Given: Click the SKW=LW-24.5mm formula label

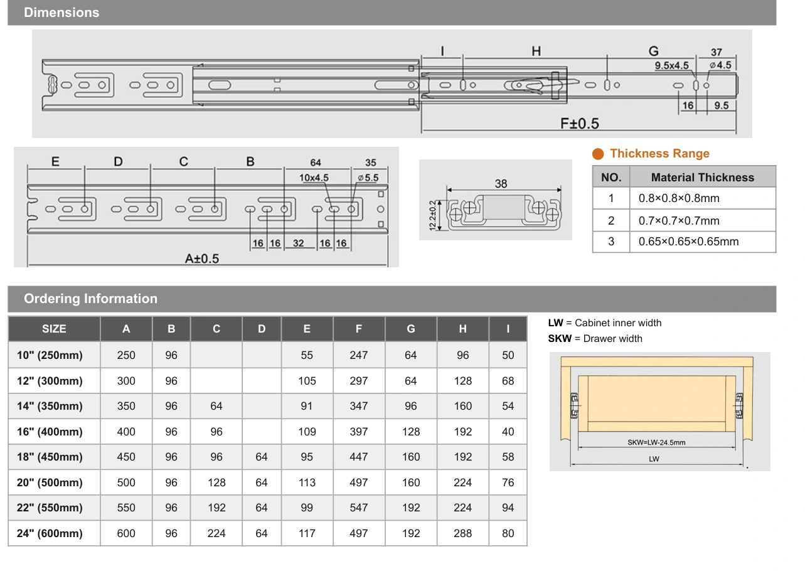Looking at the screenshot, I should pyautogui.click(x=656, y=442).
